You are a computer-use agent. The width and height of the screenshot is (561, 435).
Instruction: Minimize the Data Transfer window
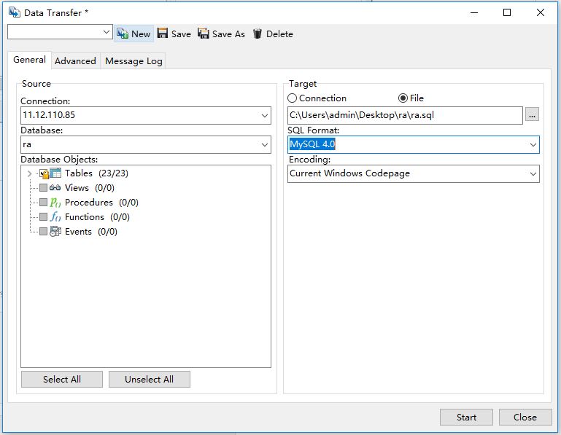(474, 12)
